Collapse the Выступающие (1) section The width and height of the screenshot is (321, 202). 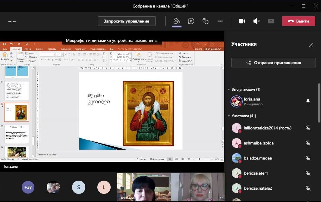[x=229, y=89]
